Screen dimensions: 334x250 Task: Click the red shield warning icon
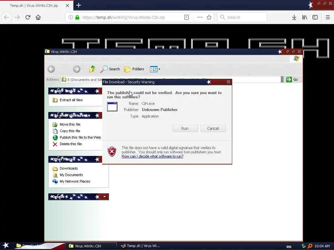click(x=112, y=152)
